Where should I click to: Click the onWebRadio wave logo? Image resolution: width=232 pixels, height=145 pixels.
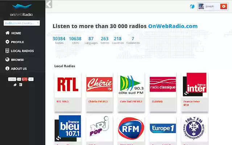(22, 7)
